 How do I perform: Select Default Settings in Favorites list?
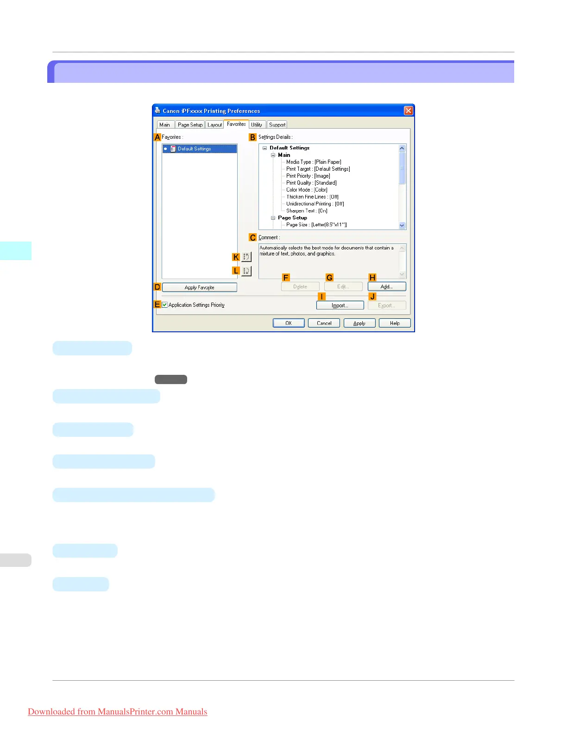tap(200, 149)
